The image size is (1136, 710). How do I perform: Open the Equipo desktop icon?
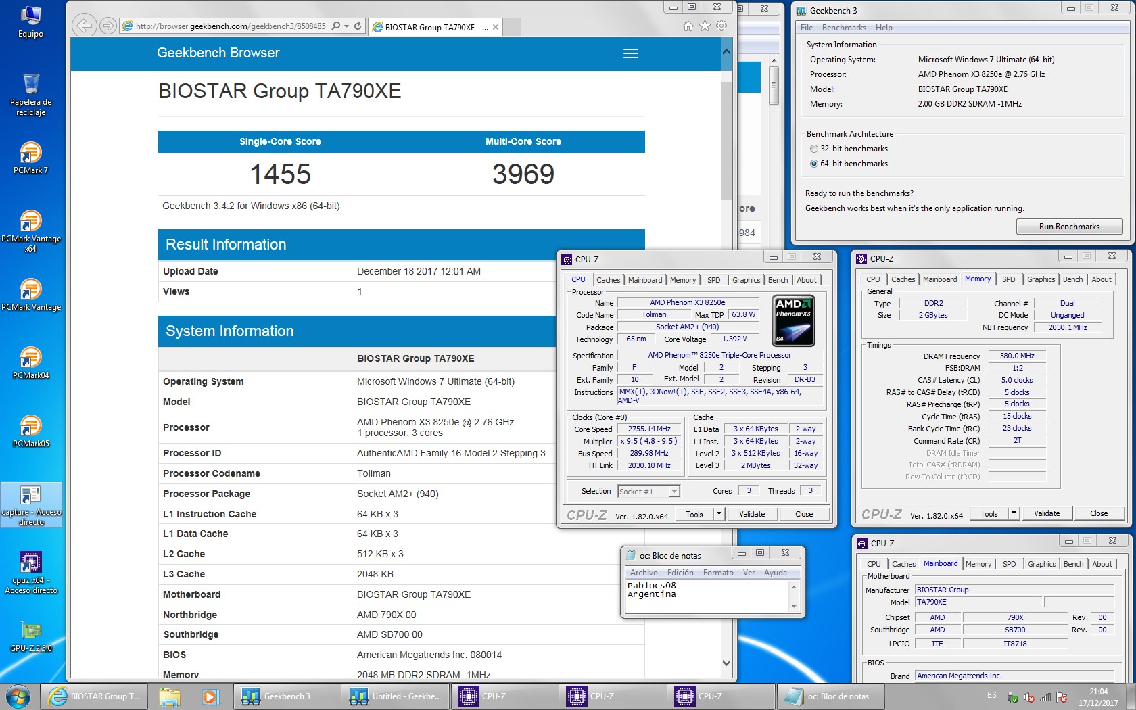pos(31,22)
